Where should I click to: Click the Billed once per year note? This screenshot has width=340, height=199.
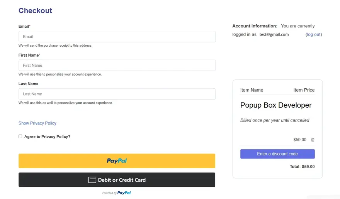coord(275,120)
